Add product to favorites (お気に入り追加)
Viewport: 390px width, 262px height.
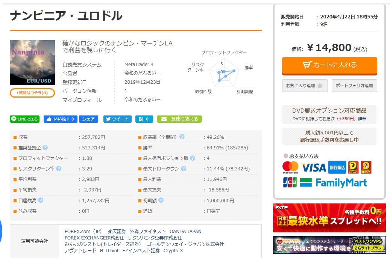point(305,86)
